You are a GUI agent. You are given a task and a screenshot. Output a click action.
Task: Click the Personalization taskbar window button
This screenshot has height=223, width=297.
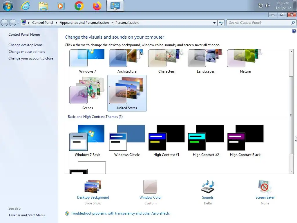pyautogui.click(x=115, y=6)
